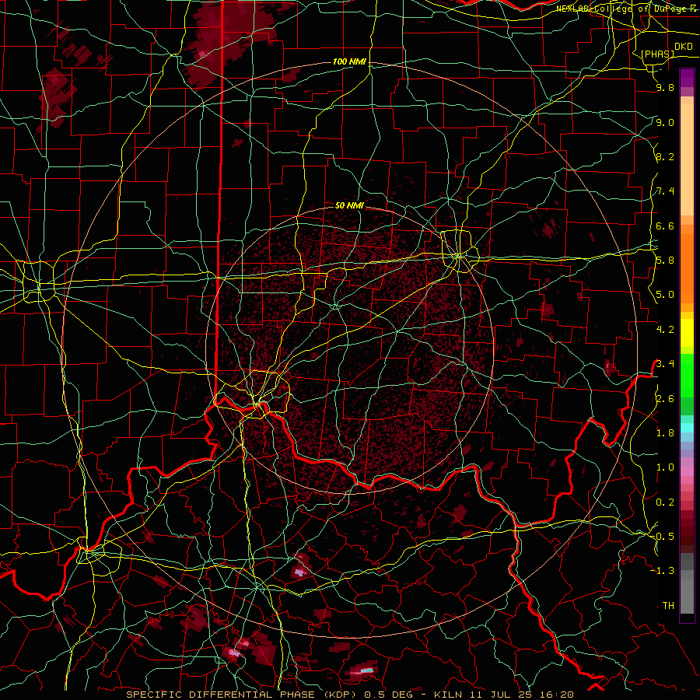This screenshot has width=700, height=700.
Task: Click the 8.2 value on color scale
Action: (665, 156)
